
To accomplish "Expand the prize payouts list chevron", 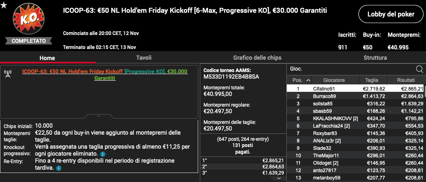I will click(x=279, y=178).
